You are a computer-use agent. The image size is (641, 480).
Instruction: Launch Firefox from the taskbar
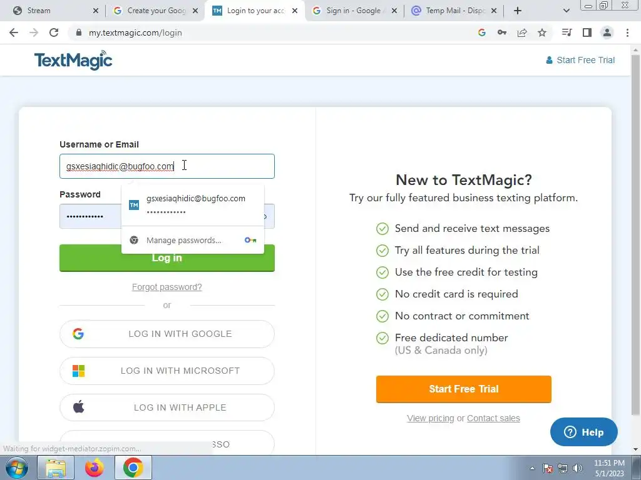pyautogui.click(x=95, y=468)
